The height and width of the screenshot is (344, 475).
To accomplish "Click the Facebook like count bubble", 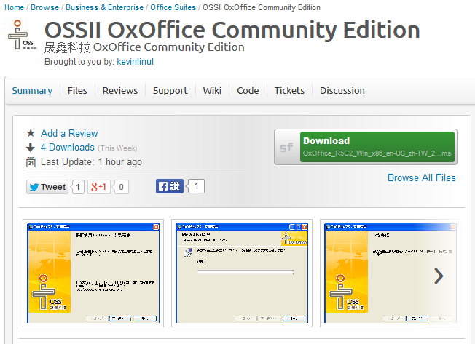I will pos(196,186).
